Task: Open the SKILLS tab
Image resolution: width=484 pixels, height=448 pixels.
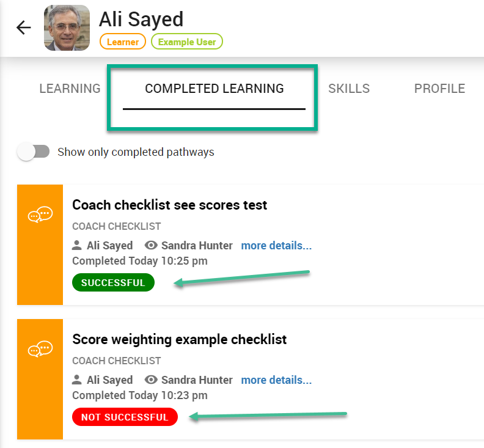Action: (x=349, y=89)
